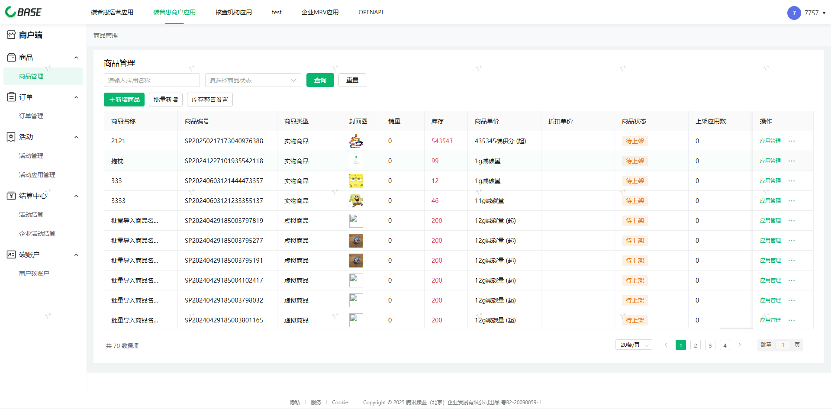Viewport: 831px width, 409px height.
Task: Collapse the 结算中心 sidebar section
Action: 76,196
